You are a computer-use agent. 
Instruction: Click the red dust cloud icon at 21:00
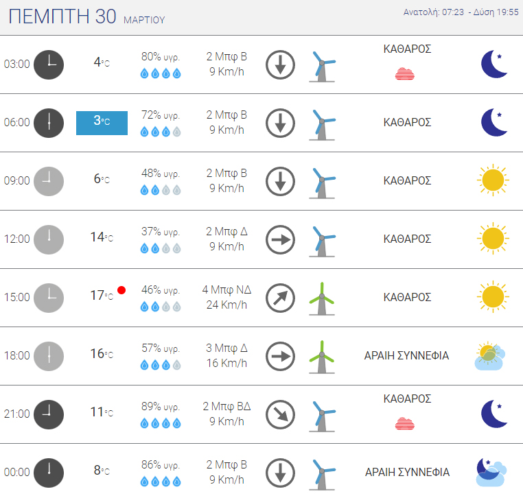(x=404, y=423)
